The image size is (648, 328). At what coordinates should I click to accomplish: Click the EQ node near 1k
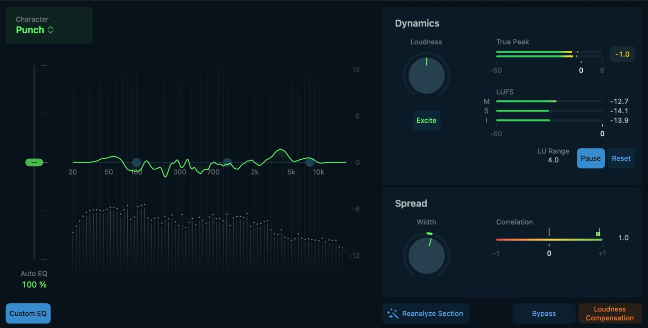(x=227, y=162)
